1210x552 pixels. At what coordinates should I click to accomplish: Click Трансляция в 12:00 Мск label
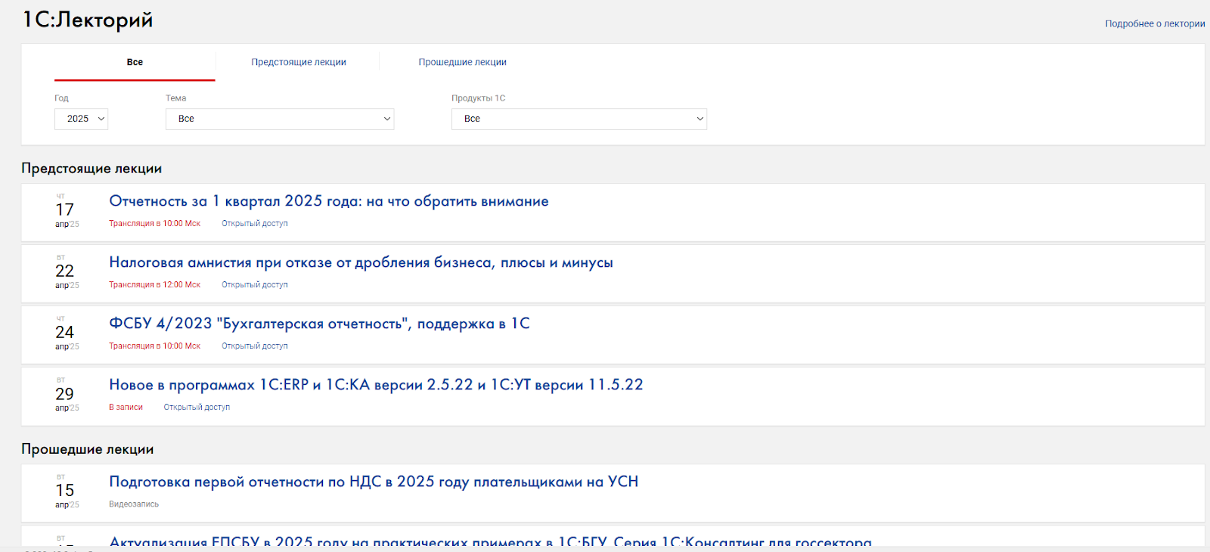pyautogui.click(x=154, y=285)
